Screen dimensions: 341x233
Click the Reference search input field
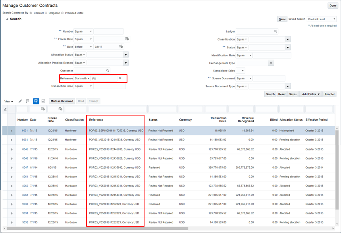click(104, 78)
